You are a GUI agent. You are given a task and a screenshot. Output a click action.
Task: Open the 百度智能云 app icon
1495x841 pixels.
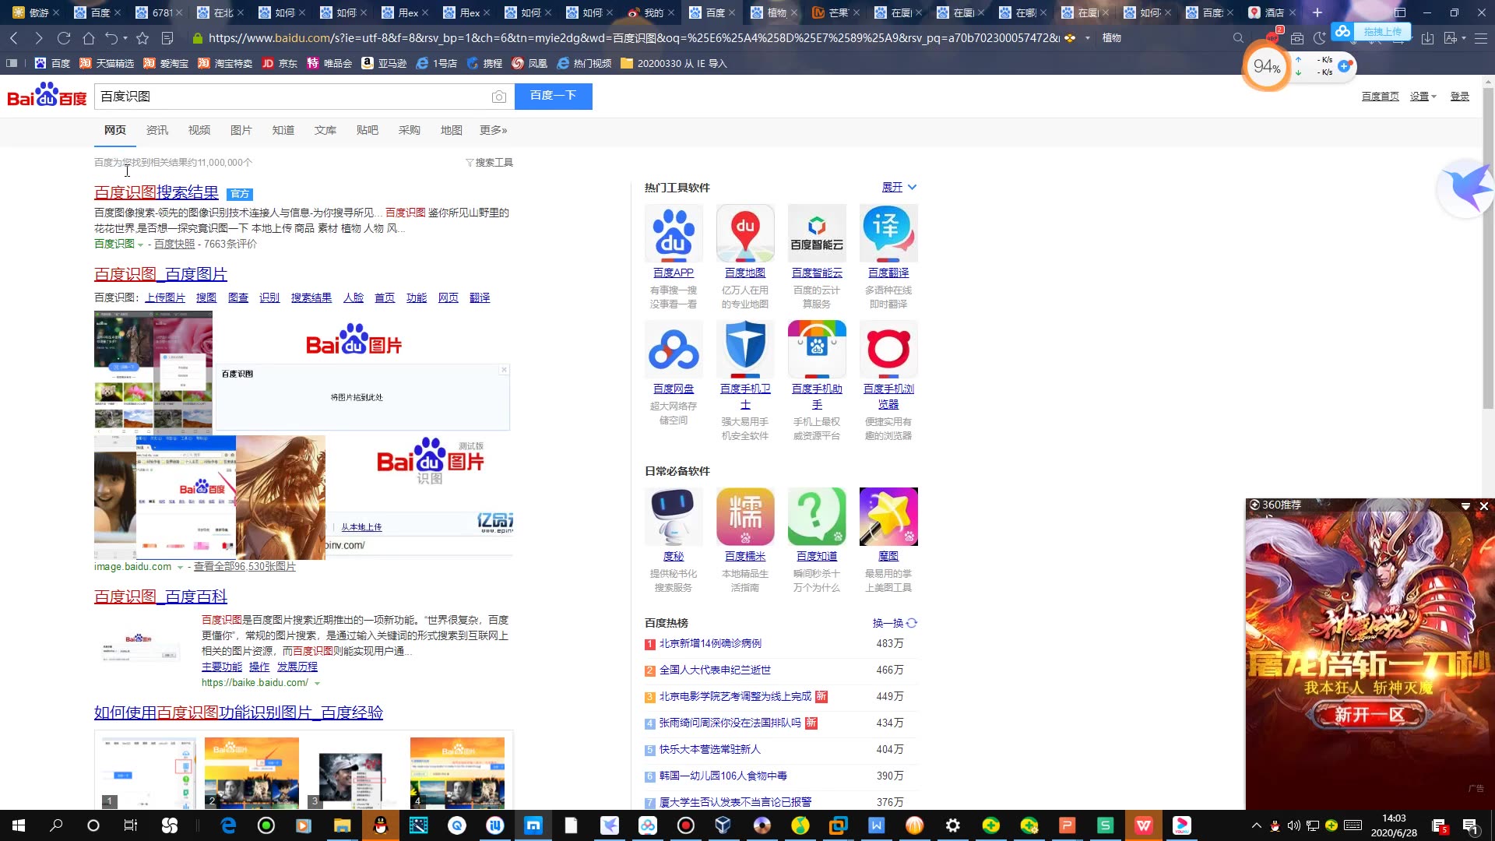817,234
